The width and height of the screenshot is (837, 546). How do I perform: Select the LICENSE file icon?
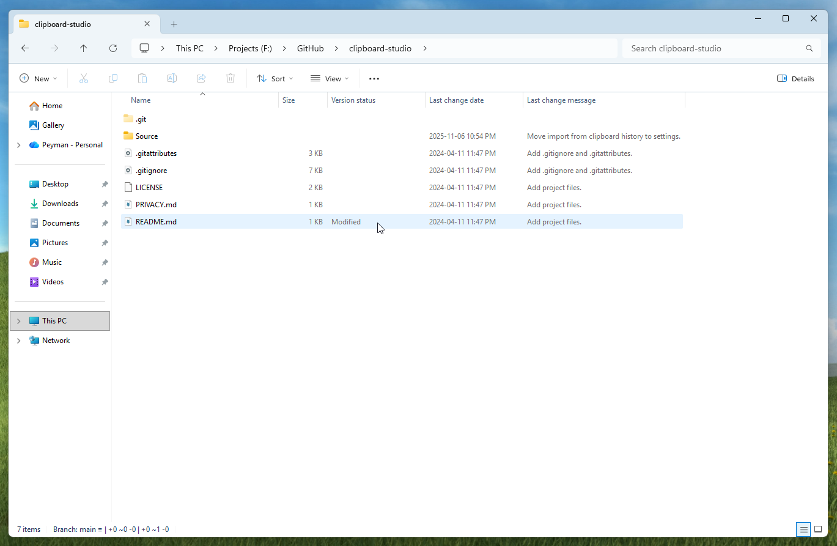[x=128, y=187]
